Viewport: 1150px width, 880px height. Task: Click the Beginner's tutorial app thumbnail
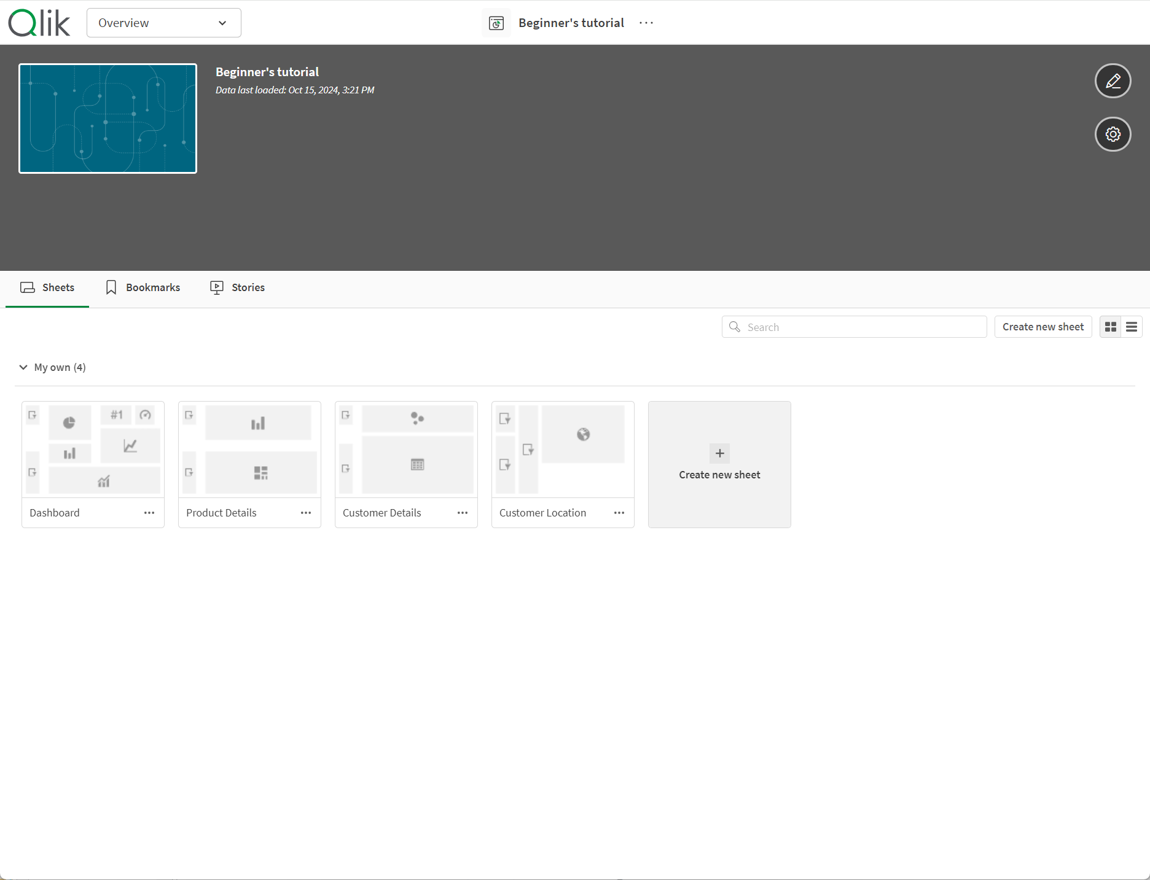[x=108, y=119]
